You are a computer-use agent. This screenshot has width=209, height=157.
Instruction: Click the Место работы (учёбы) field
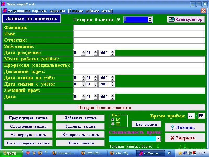[139, 59]
